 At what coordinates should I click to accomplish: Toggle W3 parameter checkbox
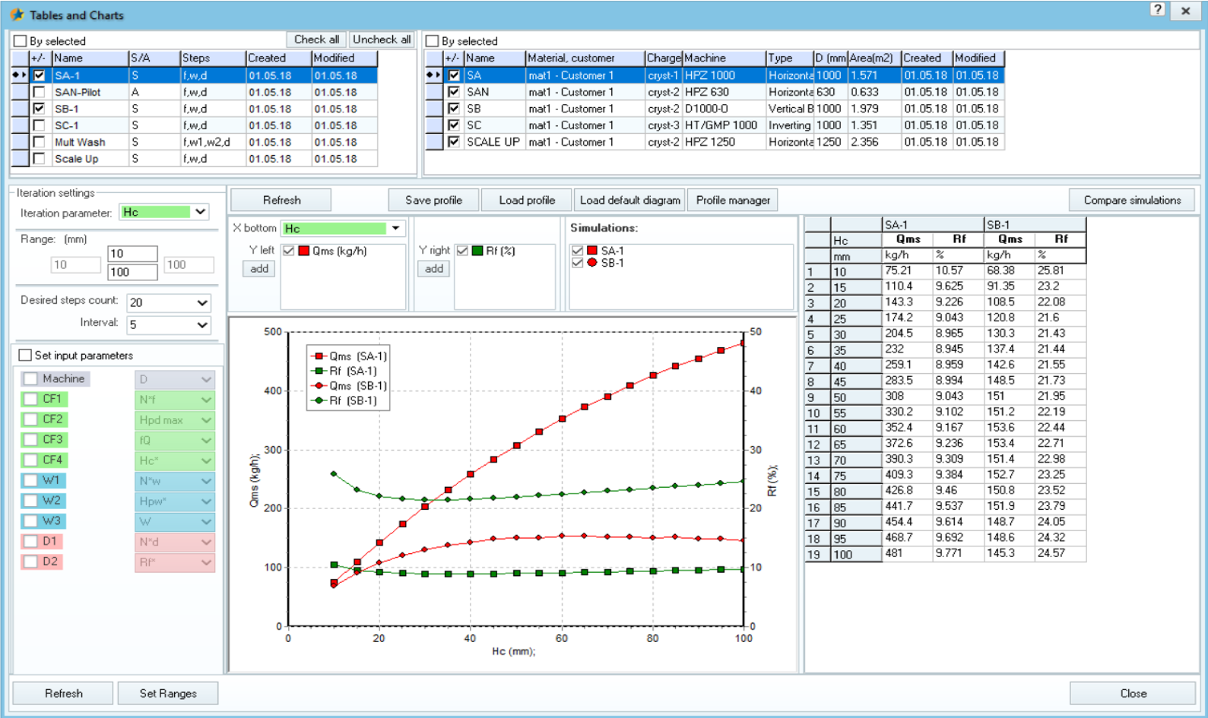[31, 521]
